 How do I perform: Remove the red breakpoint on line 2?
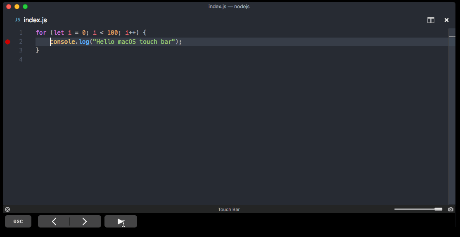7,42
